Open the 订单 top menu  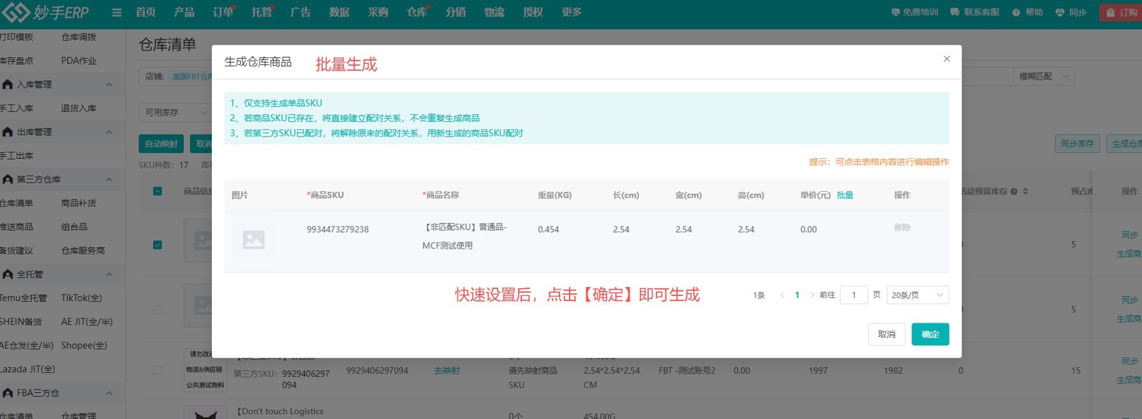pyautogui.click(x=223, y=12)
